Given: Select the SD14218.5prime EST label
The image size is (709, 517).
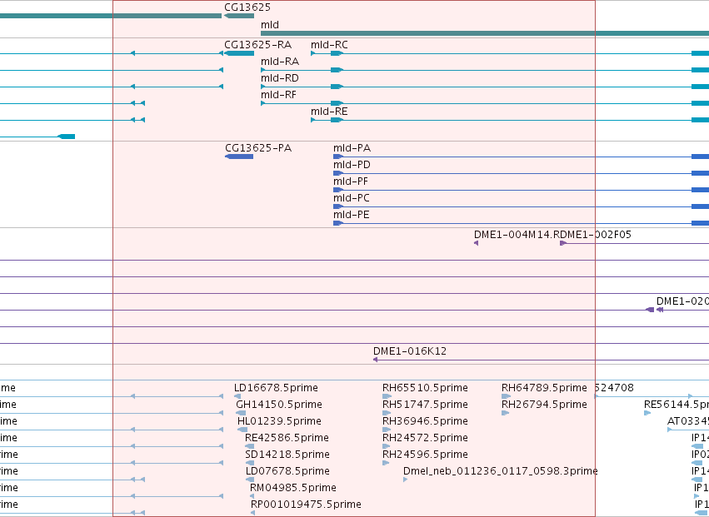Looking at the screenshot, I should [287, 455].
